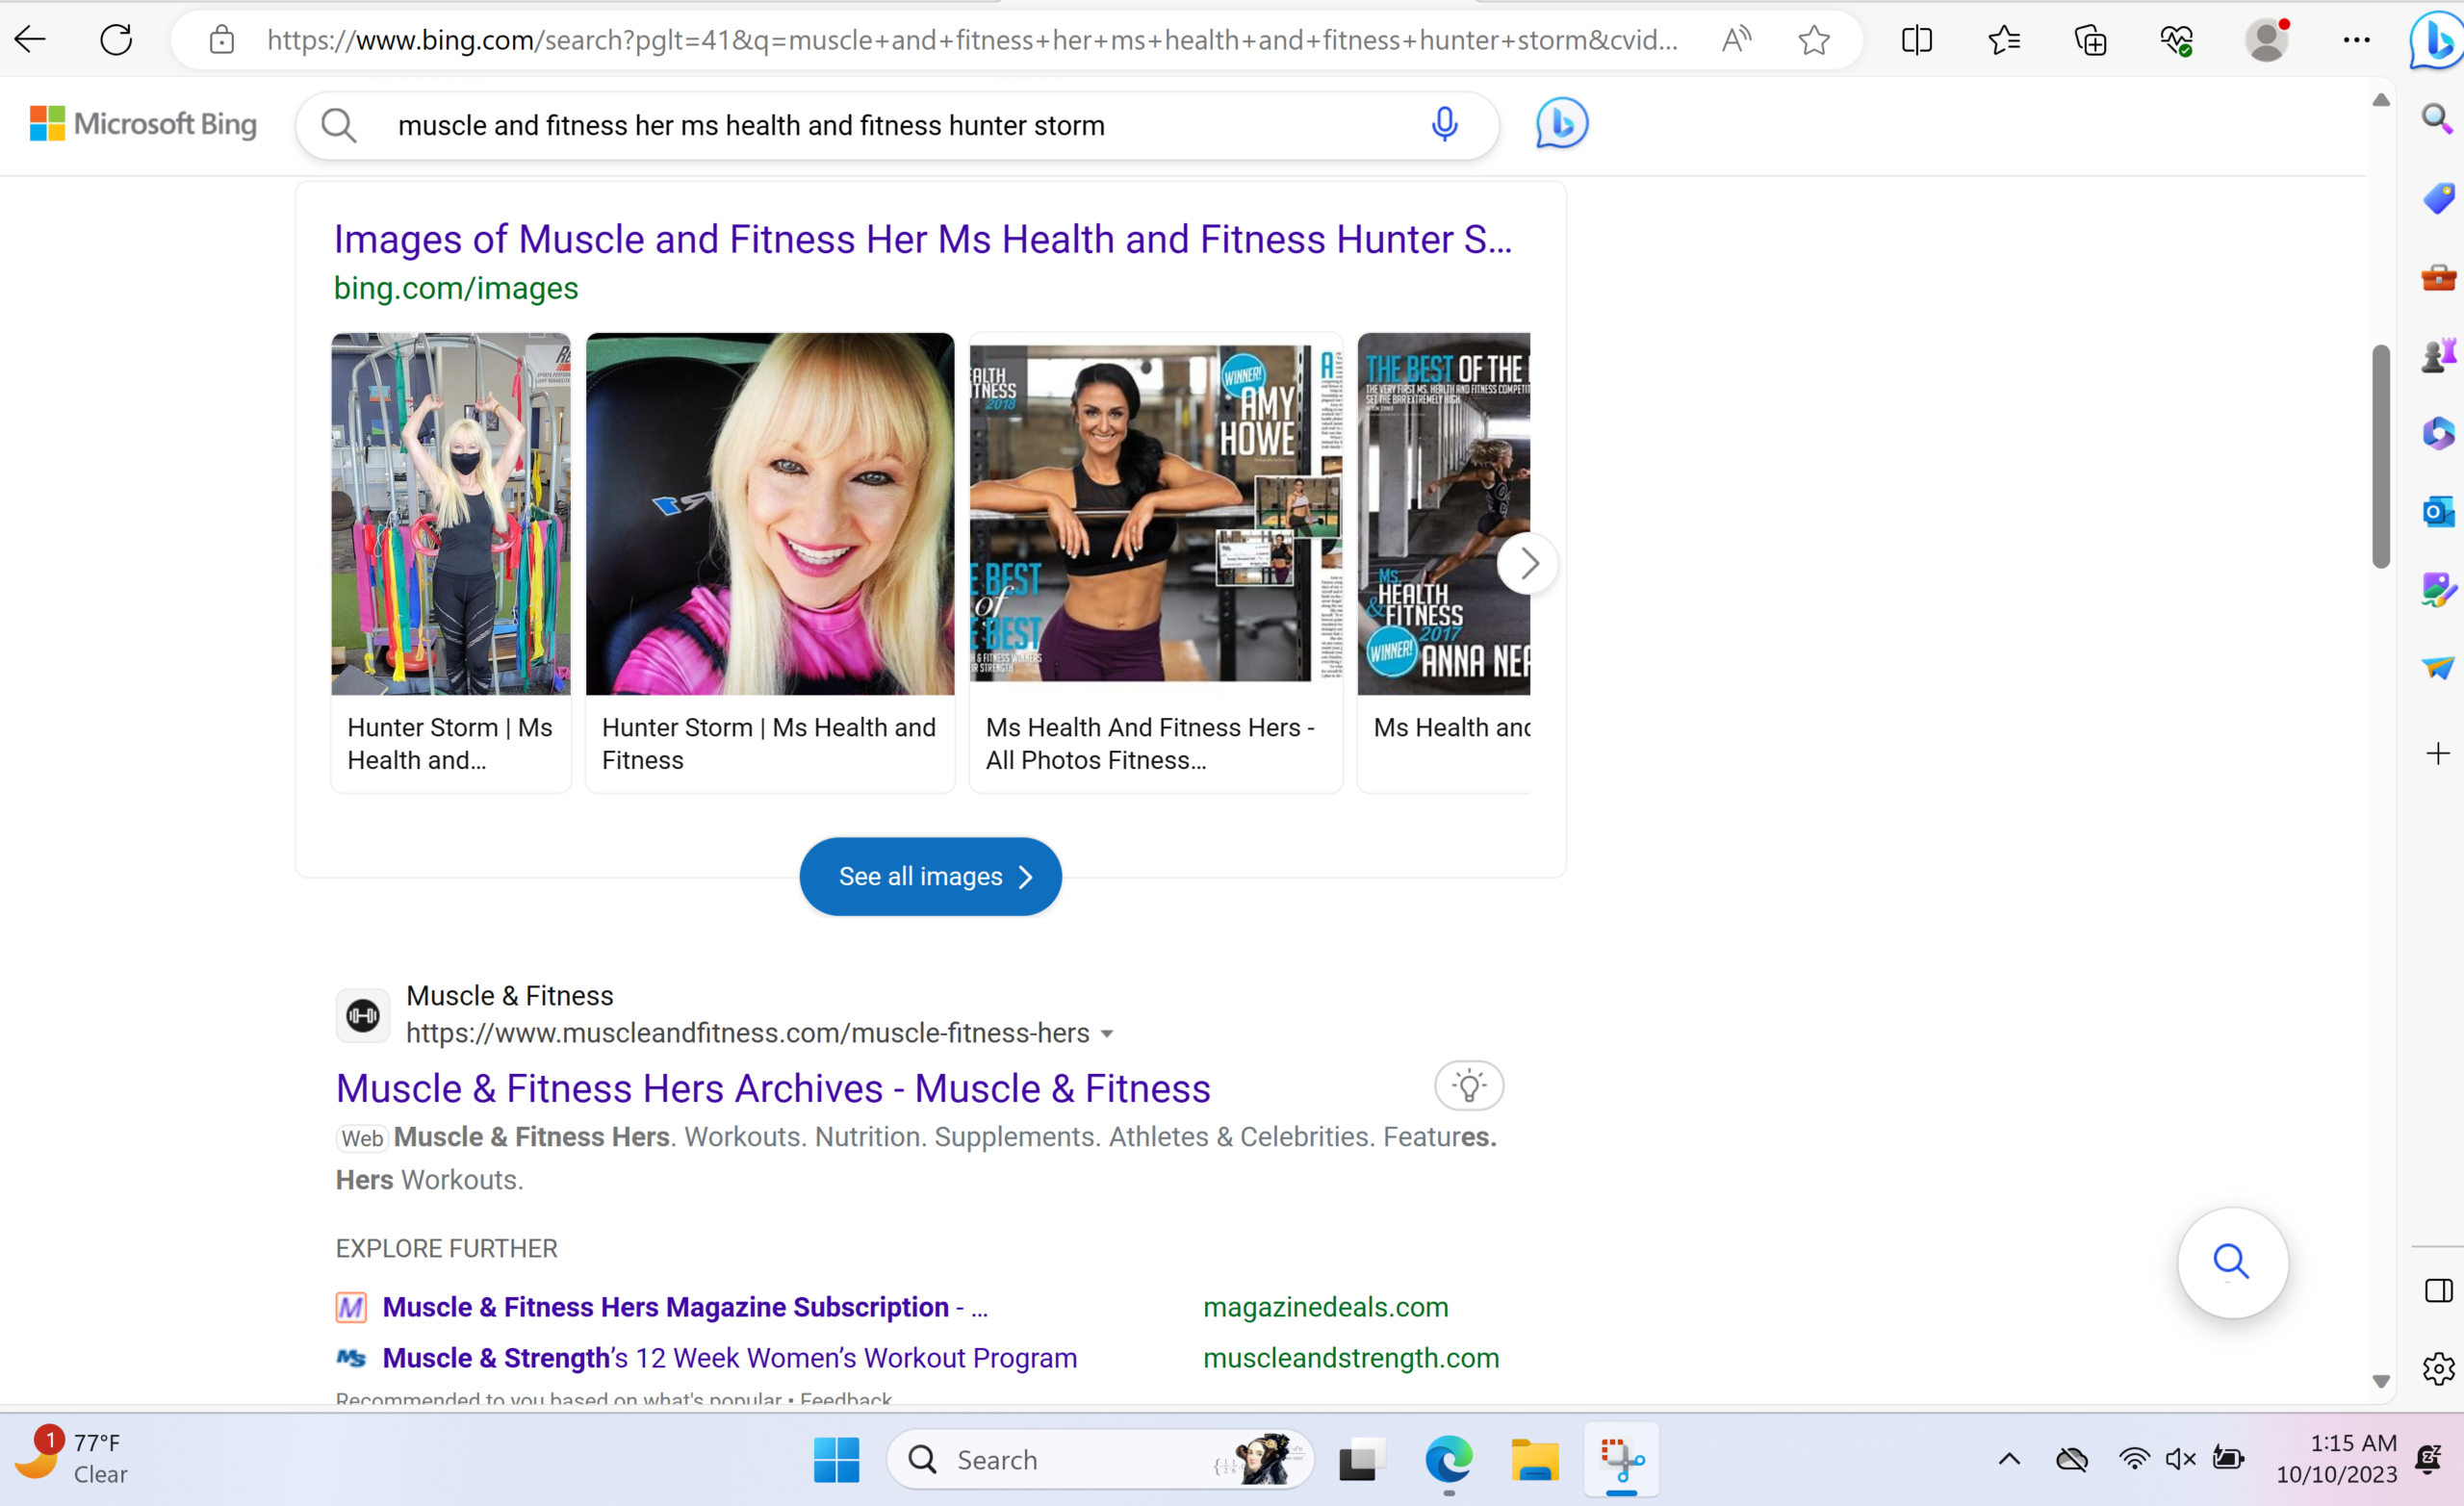
Task: Go back using the browser back arrow
Action: (30, 40)
